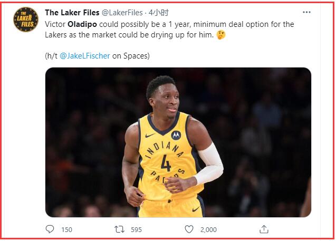Like the tweet with the heart icon
The height and width of the screenshot is (241, 336).
tap(189, 229)
